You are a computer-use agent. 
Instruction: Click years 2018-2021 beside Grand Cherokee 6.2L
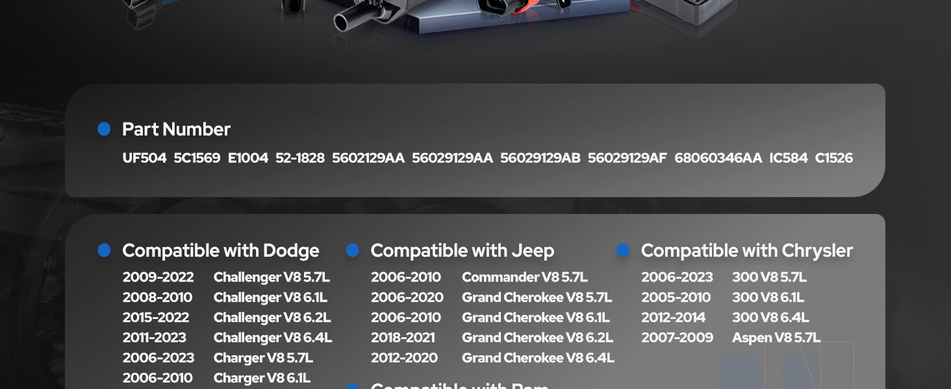pos(403,337)
